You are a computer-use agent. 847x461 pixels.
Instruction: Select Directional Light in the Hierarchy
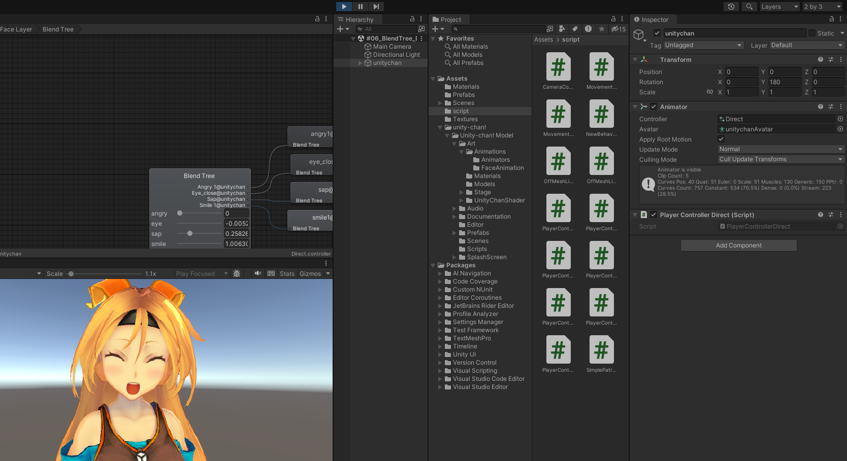pos(396,55)
